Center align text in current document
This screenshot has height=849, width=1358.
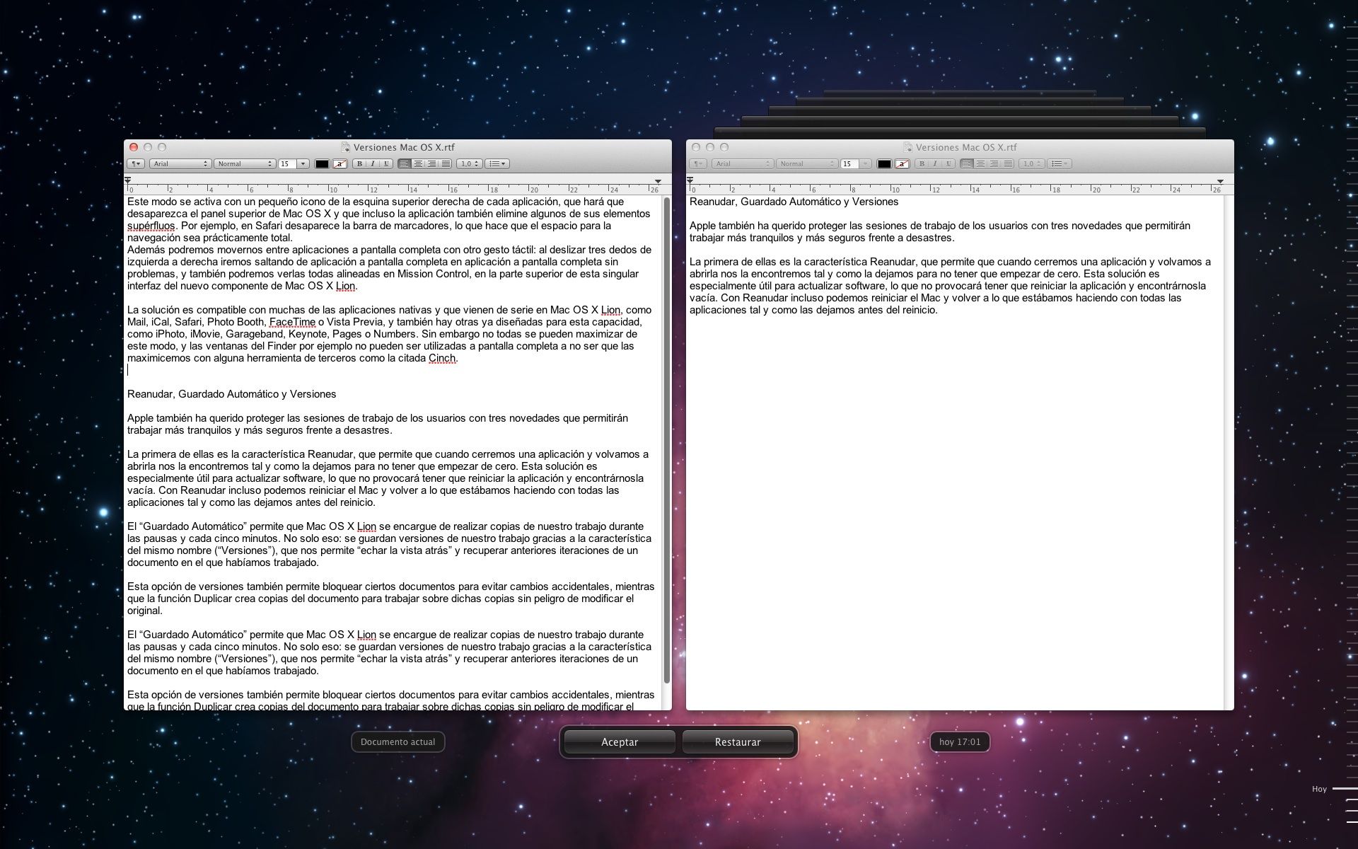tap(418, 164)
